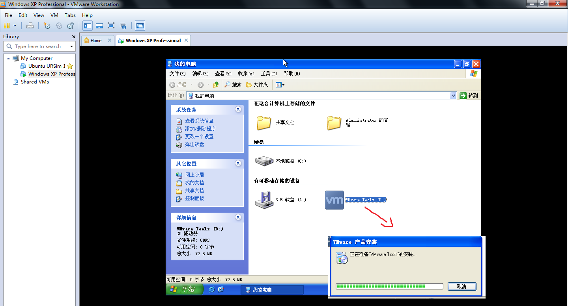Close the Library panel
568x306 pixels.
tap(73, 37)
